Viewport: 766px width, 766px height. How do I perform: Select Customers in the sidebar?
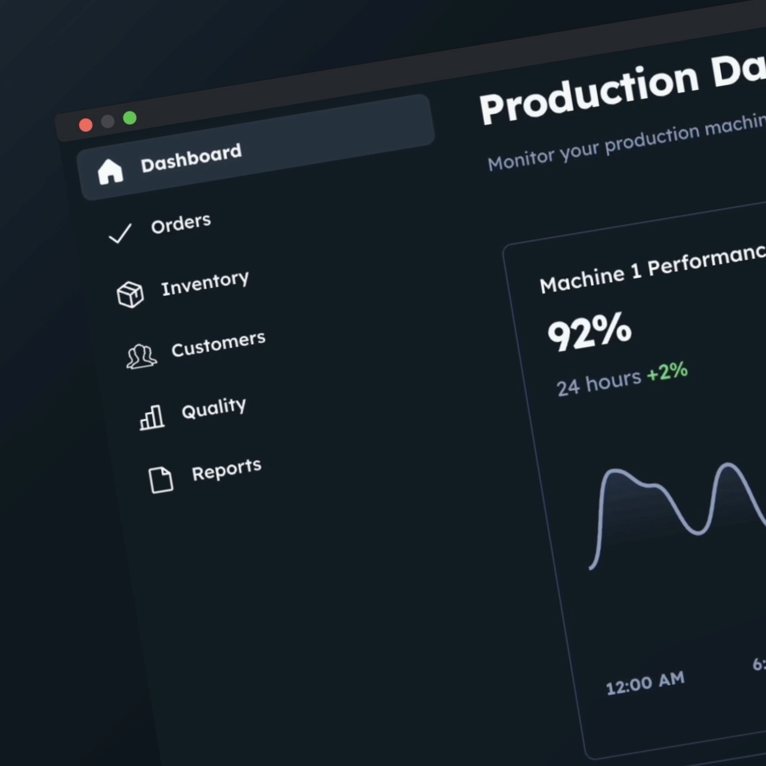coord(218,344)
